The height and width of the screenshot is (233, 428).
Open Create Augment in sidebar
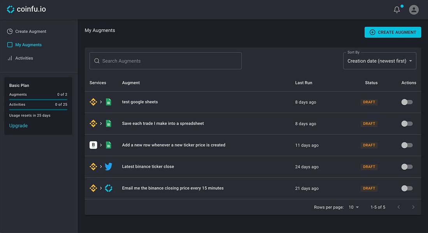[31, 31]
